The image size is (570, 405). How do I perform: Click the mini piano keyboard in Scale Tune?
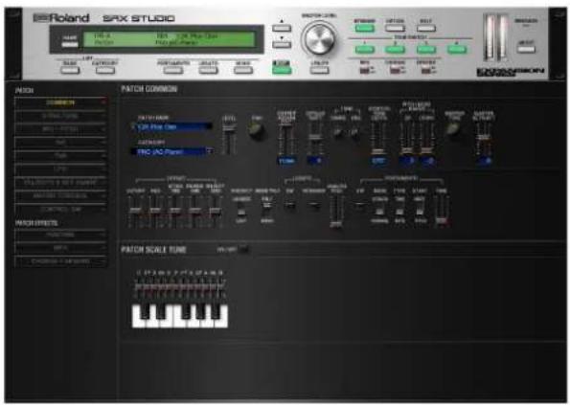point(179,316)
